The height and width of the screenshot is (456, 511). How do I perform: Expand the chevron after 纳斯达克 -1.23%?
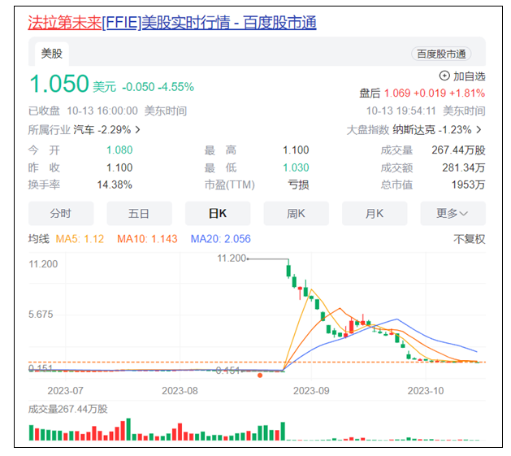pyautogui.click(x=479, y=130)
